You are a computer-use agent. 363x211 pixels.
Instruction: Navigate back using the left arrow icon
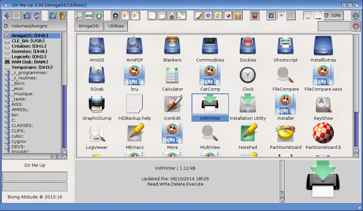click(x=7, y=15)
